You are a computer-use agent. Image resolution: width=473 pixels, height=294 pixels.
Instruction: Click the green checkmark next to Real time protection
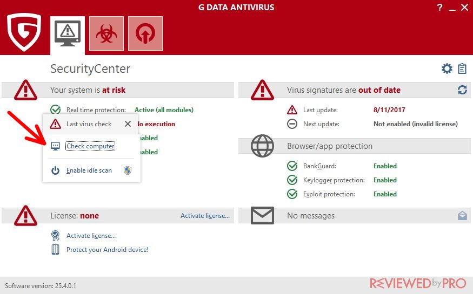click(56, 110)
